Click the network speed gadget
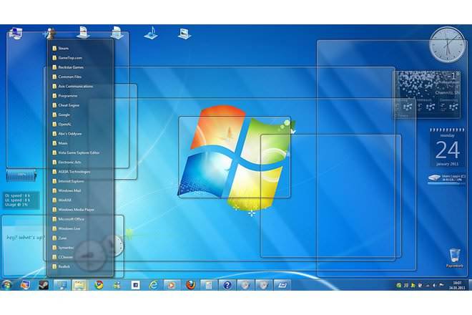Image resolution: width=472 pixels, height=315 pixels. (x=21, y=200)
